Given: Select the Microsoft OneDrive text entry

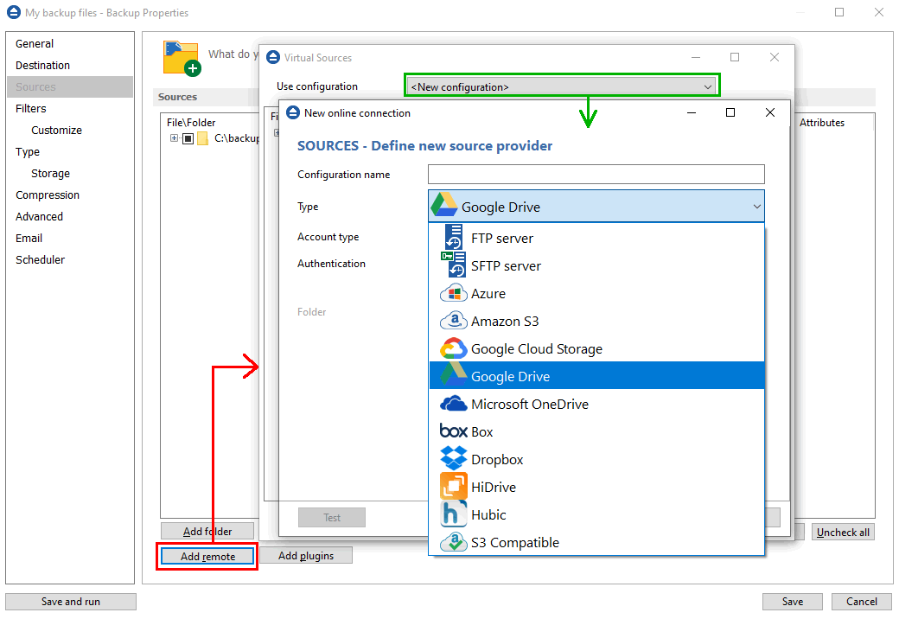Looking at the screenshot, I should coord(530,404).
